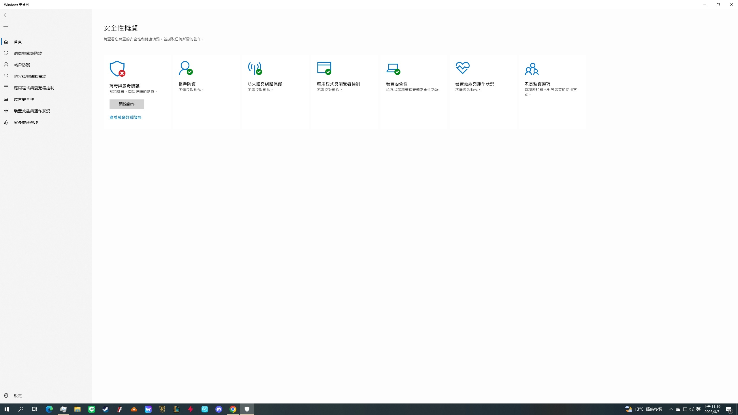The width and height of the screenshot is (738, 415).
Task: Open the family options people tile icon
Action: coord(532,69)
